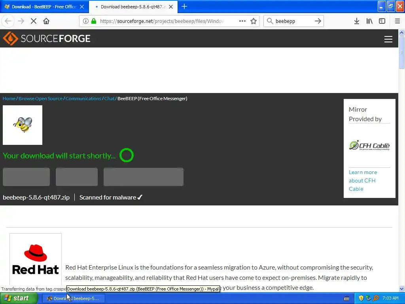This screenshot has width=405, height=304.
Task: Open the Windows start menu
Action: pos(18,298)
